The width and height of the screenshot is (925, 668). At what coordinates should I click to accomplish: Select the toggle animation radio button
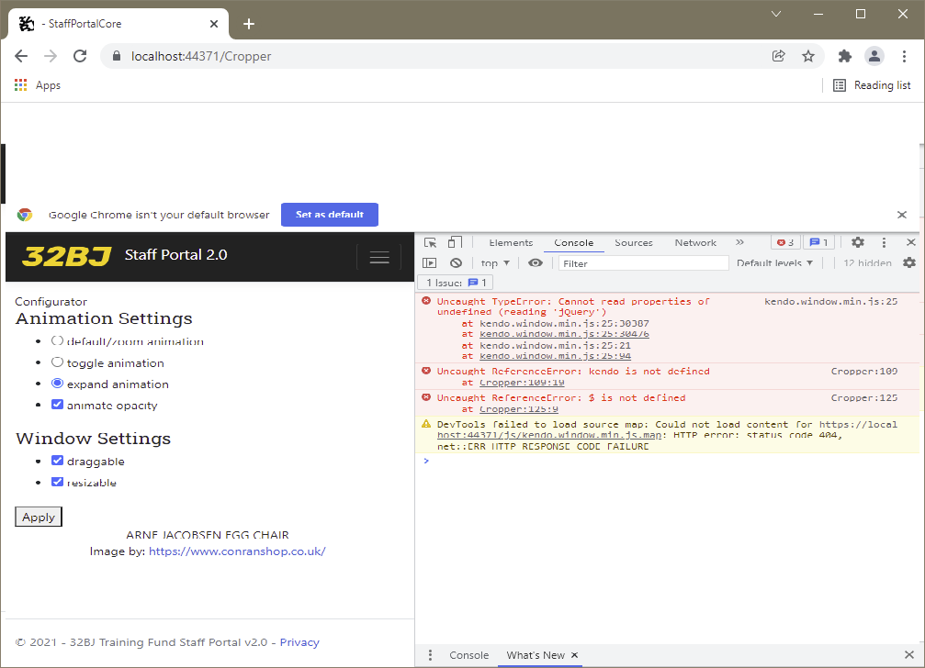(x=58, y=362)
